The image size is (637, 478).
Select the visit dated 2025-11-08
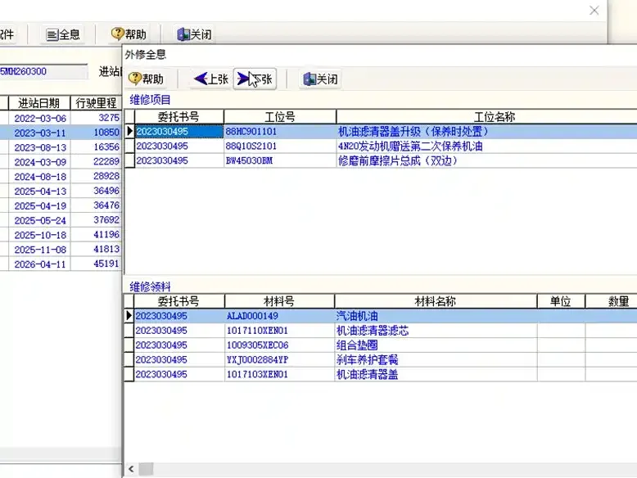click(61, 250)
